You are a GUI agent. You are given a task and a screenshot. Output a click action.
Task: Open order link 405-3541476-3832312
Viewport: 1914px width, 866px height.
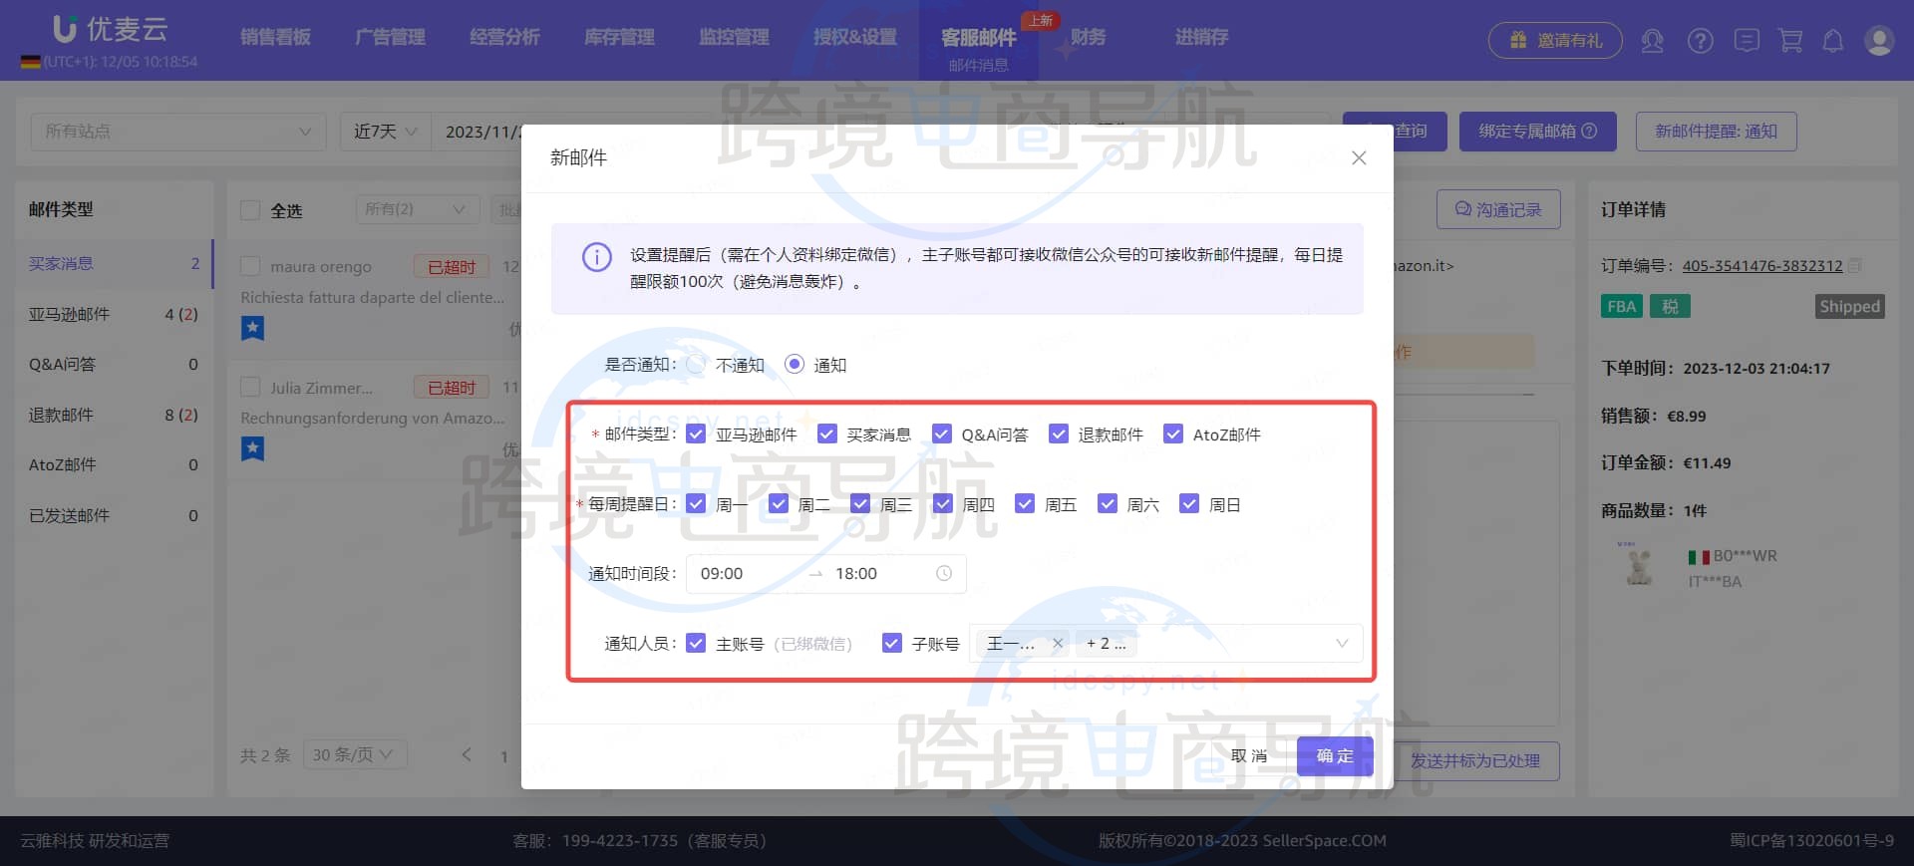click(1761, 265)
